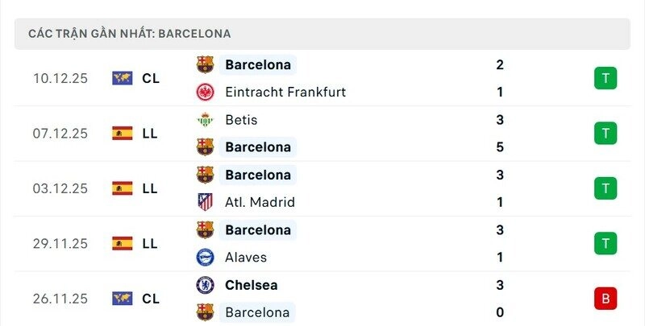Open the Chelsea team link
The width and height of the screenshot is (645, 326).
click(252, 285)
